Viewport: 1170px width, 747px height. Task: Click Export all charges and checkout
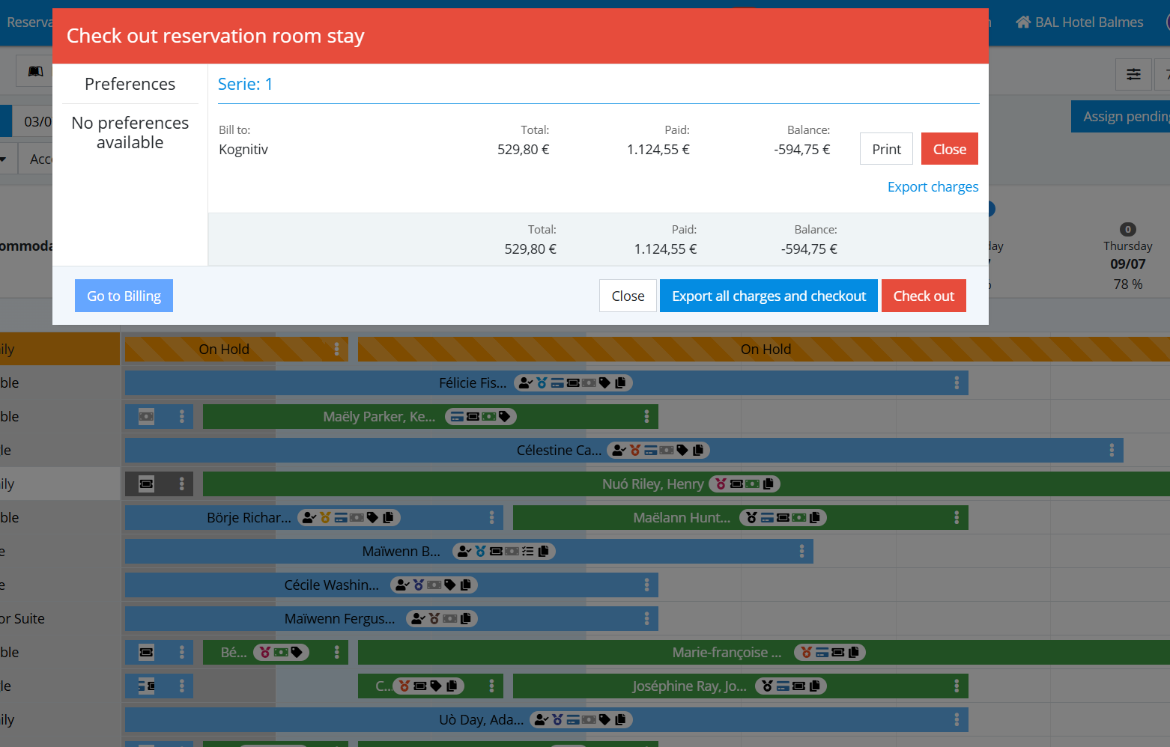pos(769,296)
